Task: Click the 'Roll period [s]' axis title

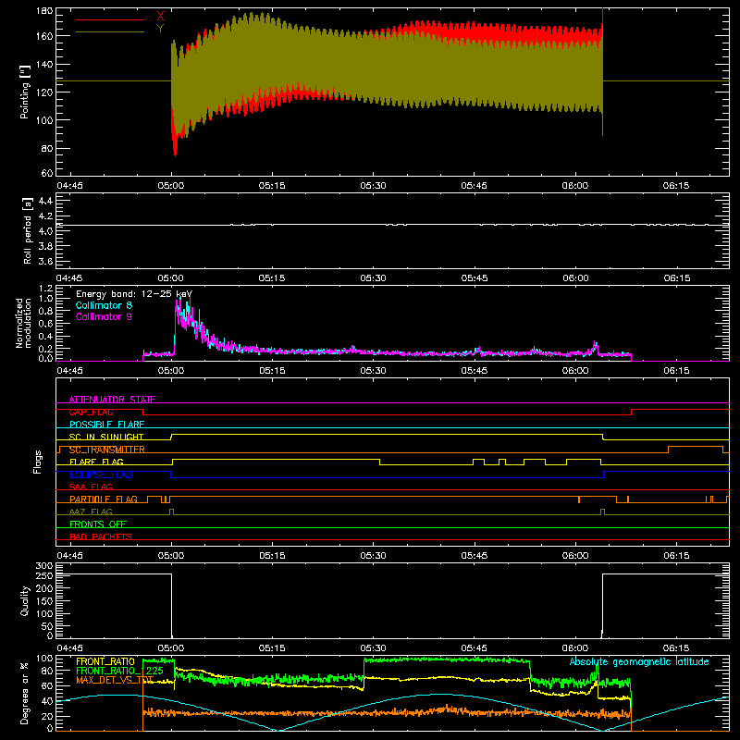Action: point(27,230)
